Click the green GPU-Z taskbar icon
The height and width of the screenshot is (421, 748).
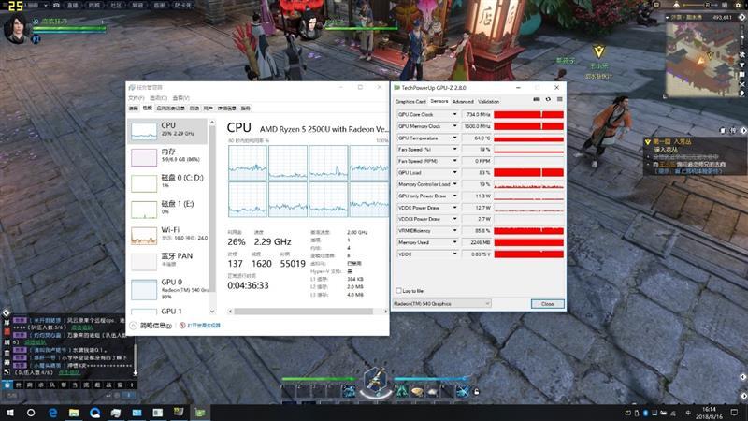pos(200,413)
